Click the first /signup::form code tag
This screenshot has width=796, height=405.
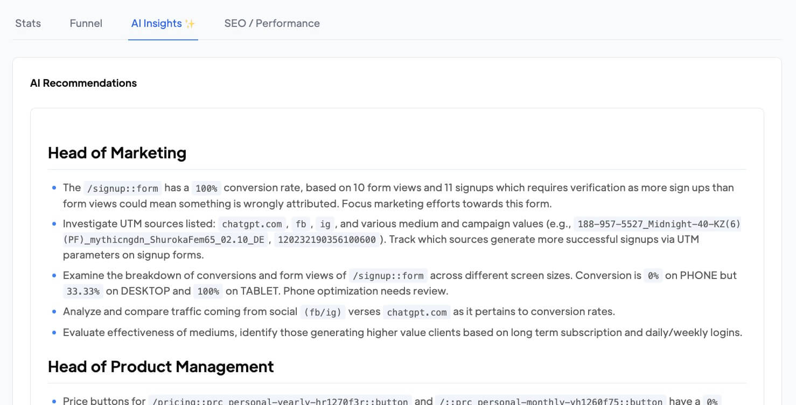tap(122, 188)
